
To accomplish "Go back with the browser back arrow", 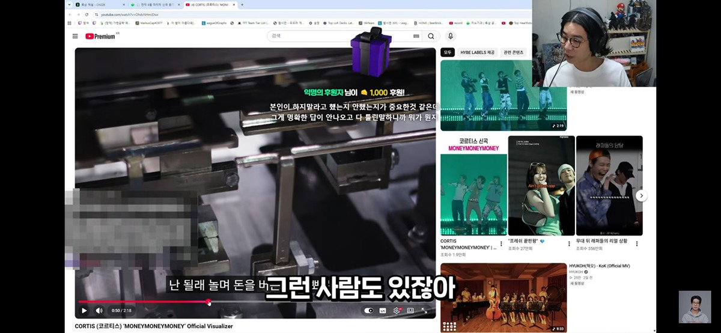I will 70,14.
